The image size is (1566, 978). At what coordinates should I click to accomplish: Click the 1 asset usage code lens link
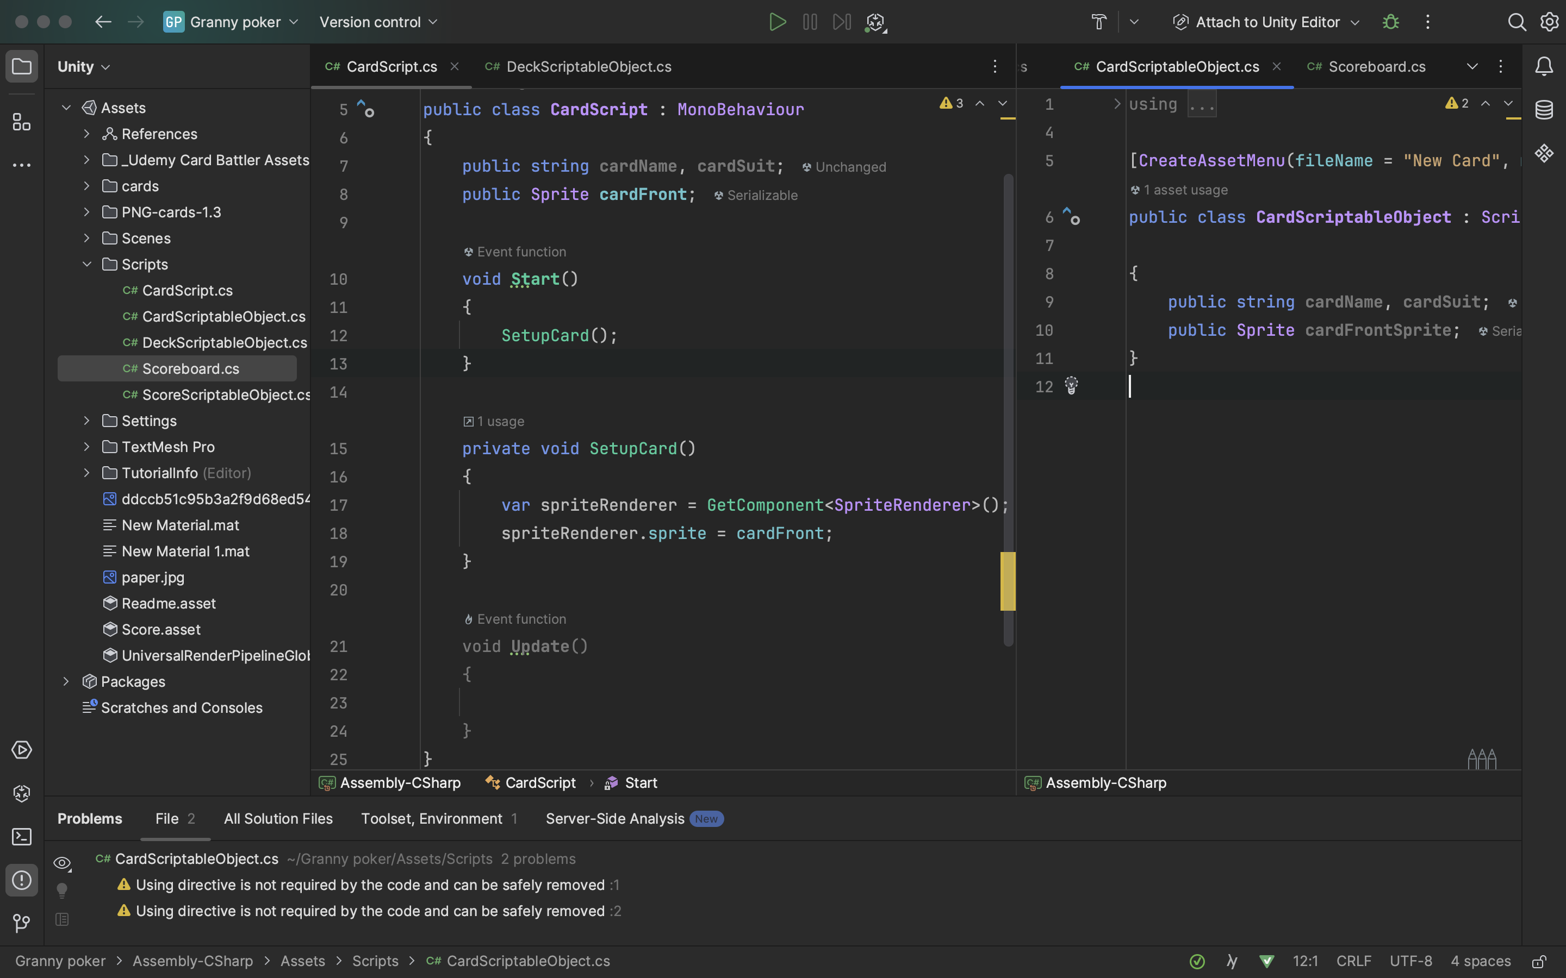pos(1185,190)
